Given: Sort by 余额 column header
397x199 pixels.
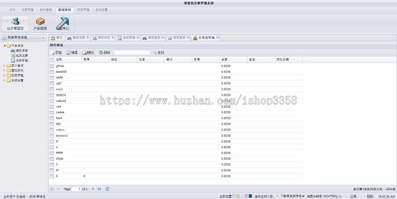Looking at the screenshot, I should [233, 60].
